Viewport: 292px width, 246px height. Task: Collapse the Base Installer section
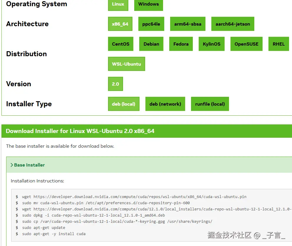point(149,165)
